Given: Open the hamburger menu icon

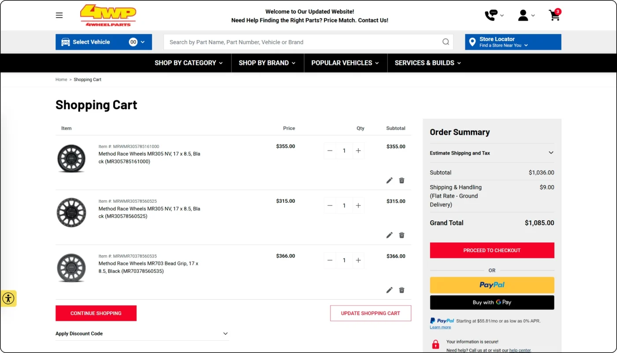Looking at the screenshot, I should click(59, 15).
